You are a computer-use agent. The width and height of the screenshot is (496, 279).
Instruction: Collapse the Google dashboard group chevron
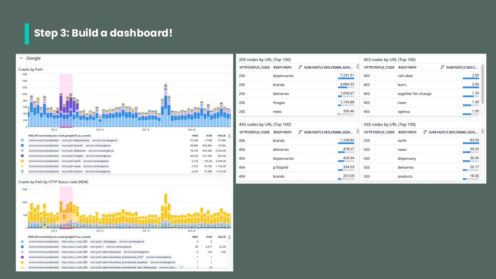pos(21,58)
